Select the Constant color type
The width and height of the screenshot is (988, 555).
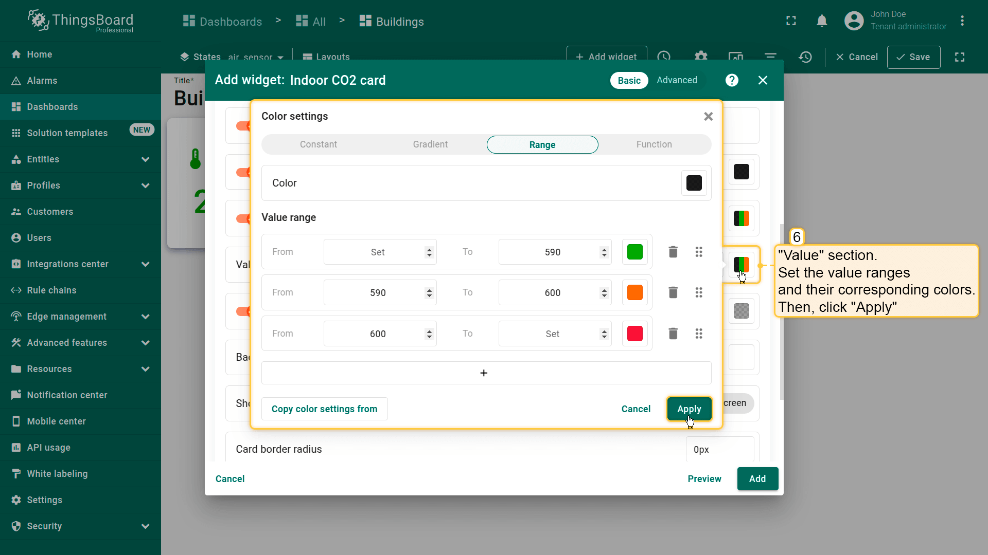318,144
